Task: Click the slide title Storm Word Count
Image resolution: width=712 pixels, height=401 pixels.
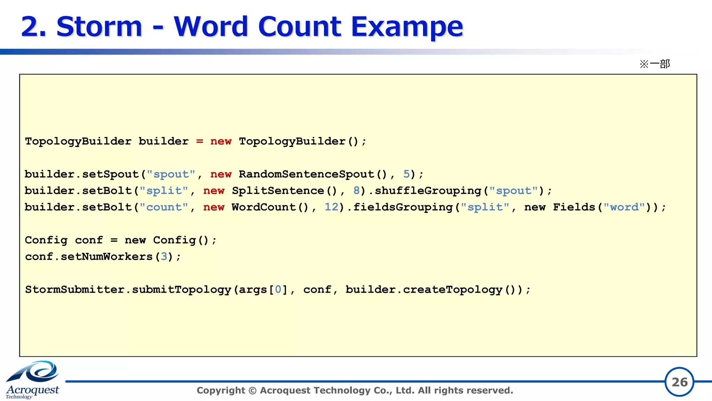Action: click(242, 26)
